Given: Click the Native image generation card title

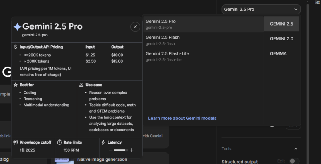Looking at the screenshot, I should click(102, 160).
